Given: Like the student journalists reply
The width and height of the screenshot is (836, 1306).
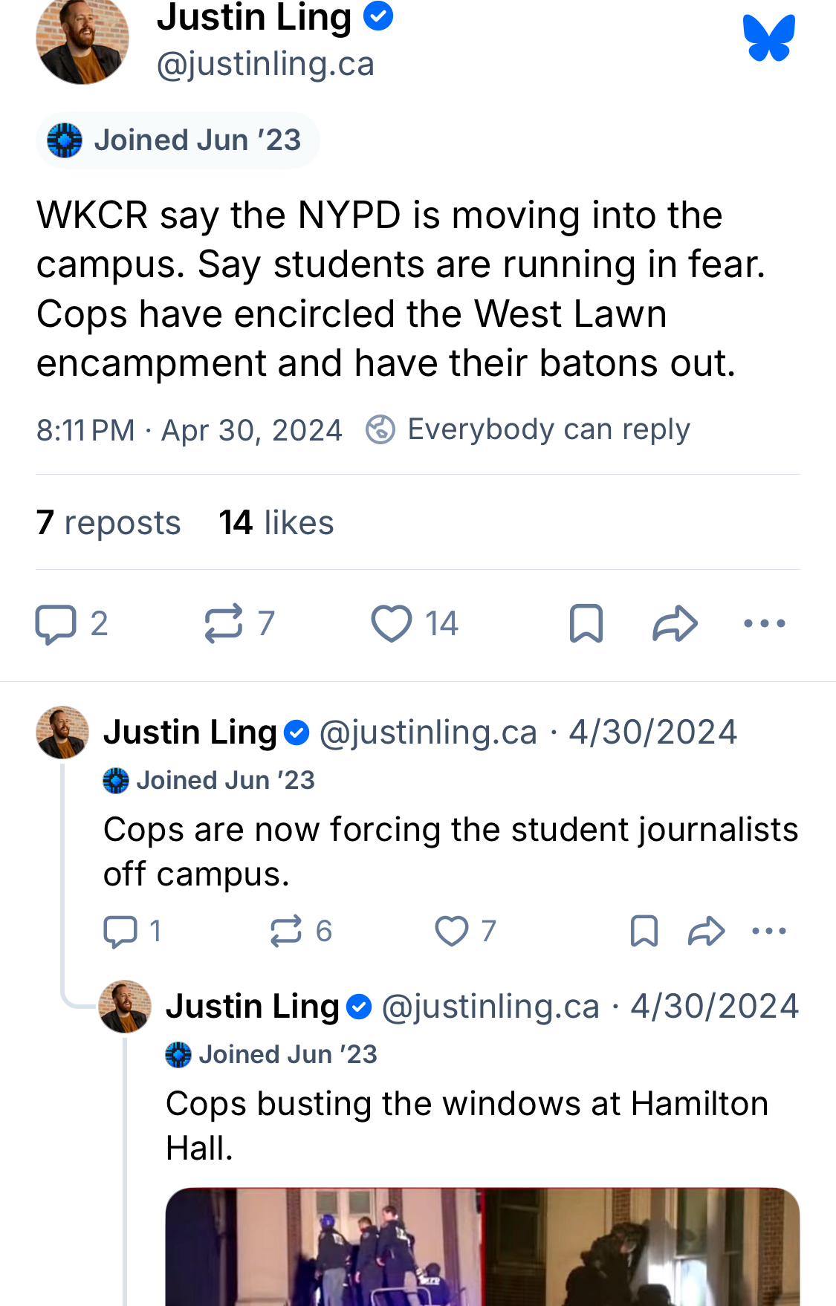Looking at the screenshot, I should click(x=452, y=932).
